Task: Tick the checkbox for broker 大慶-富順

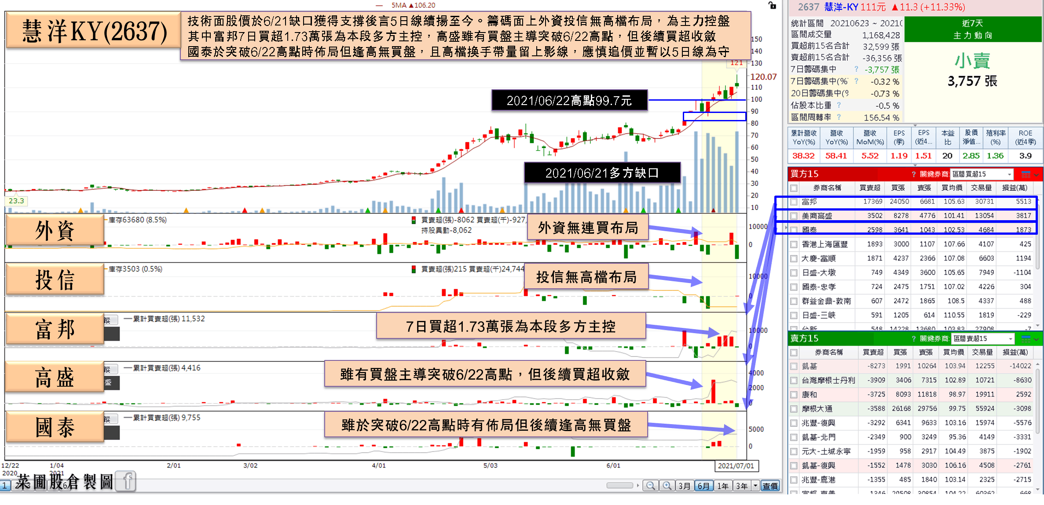Action: pos(794,258)
